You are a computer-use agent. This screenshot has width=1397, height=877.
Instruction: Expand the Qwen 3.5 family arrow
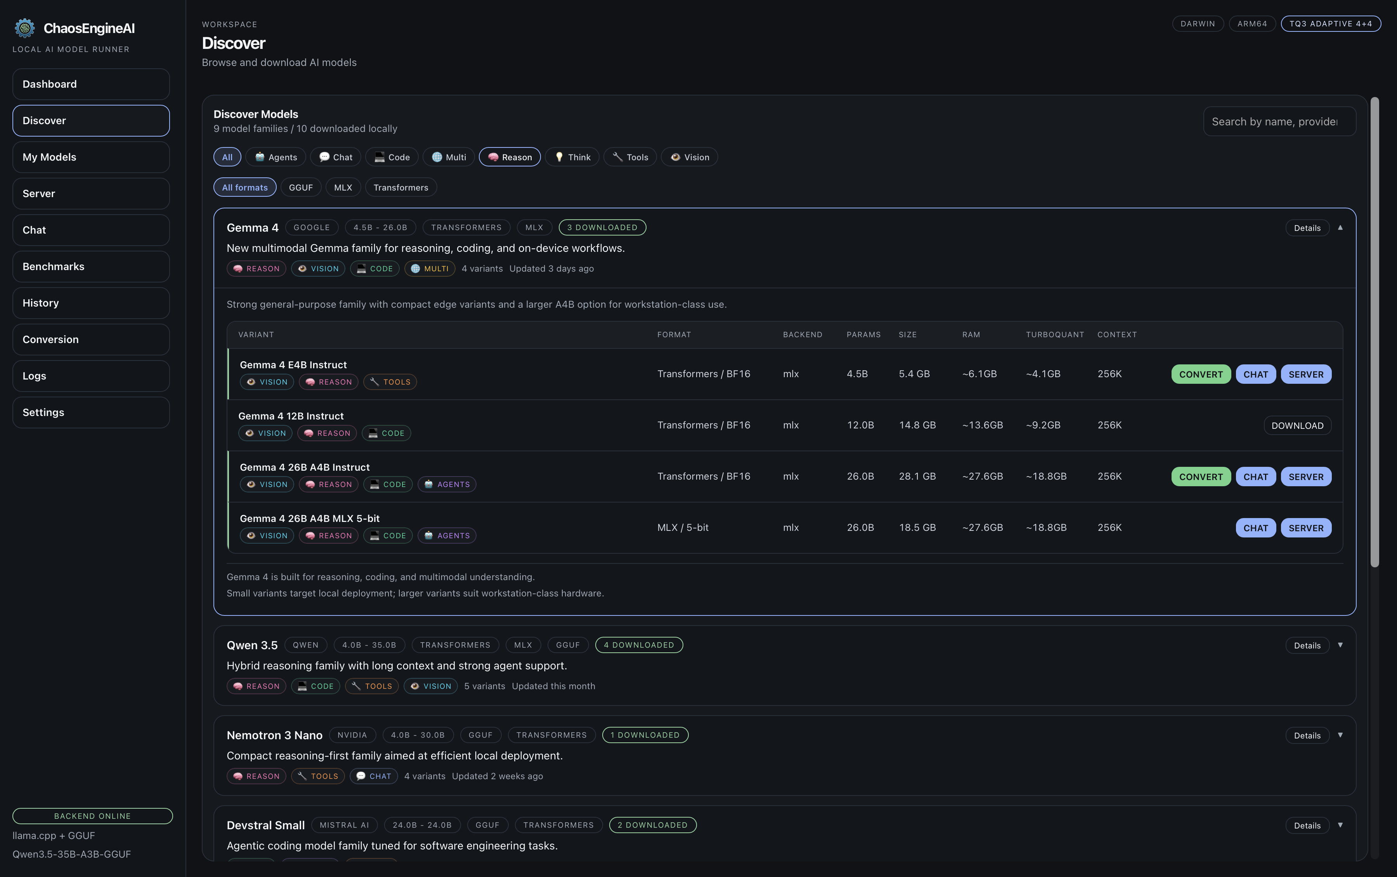1340,645
